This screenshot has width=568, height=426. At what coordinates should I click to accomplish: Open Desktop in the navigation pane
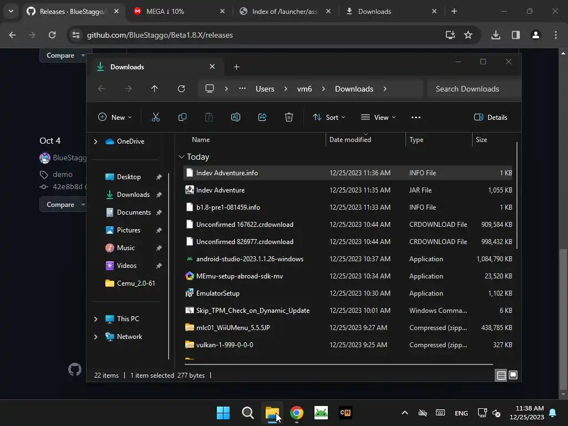129,177
